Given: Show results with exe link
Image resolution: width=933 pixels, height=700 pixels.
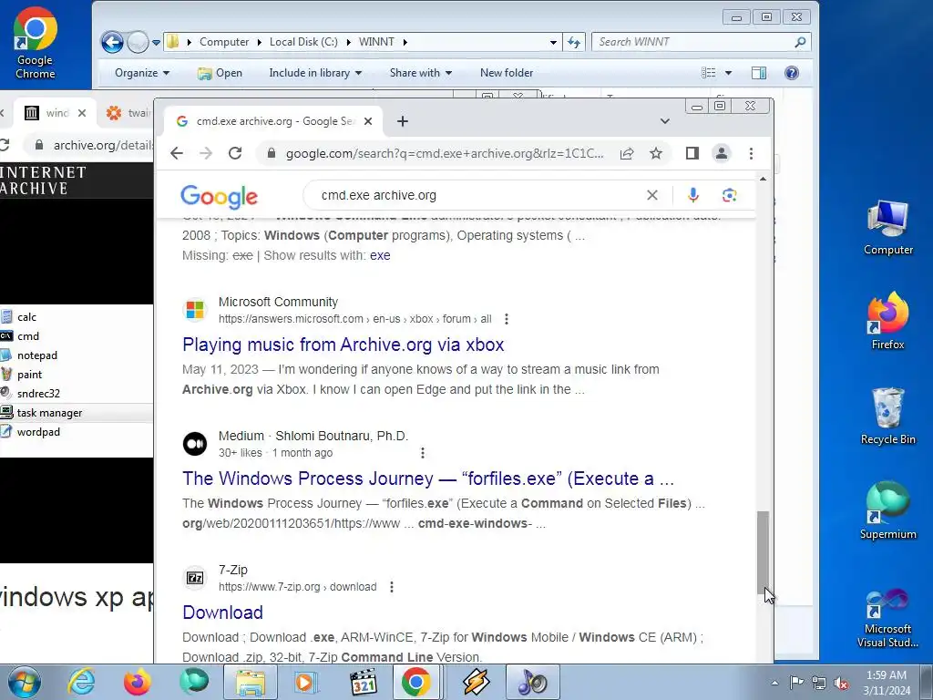Looking at the screenshot, I should coord(380,255).
